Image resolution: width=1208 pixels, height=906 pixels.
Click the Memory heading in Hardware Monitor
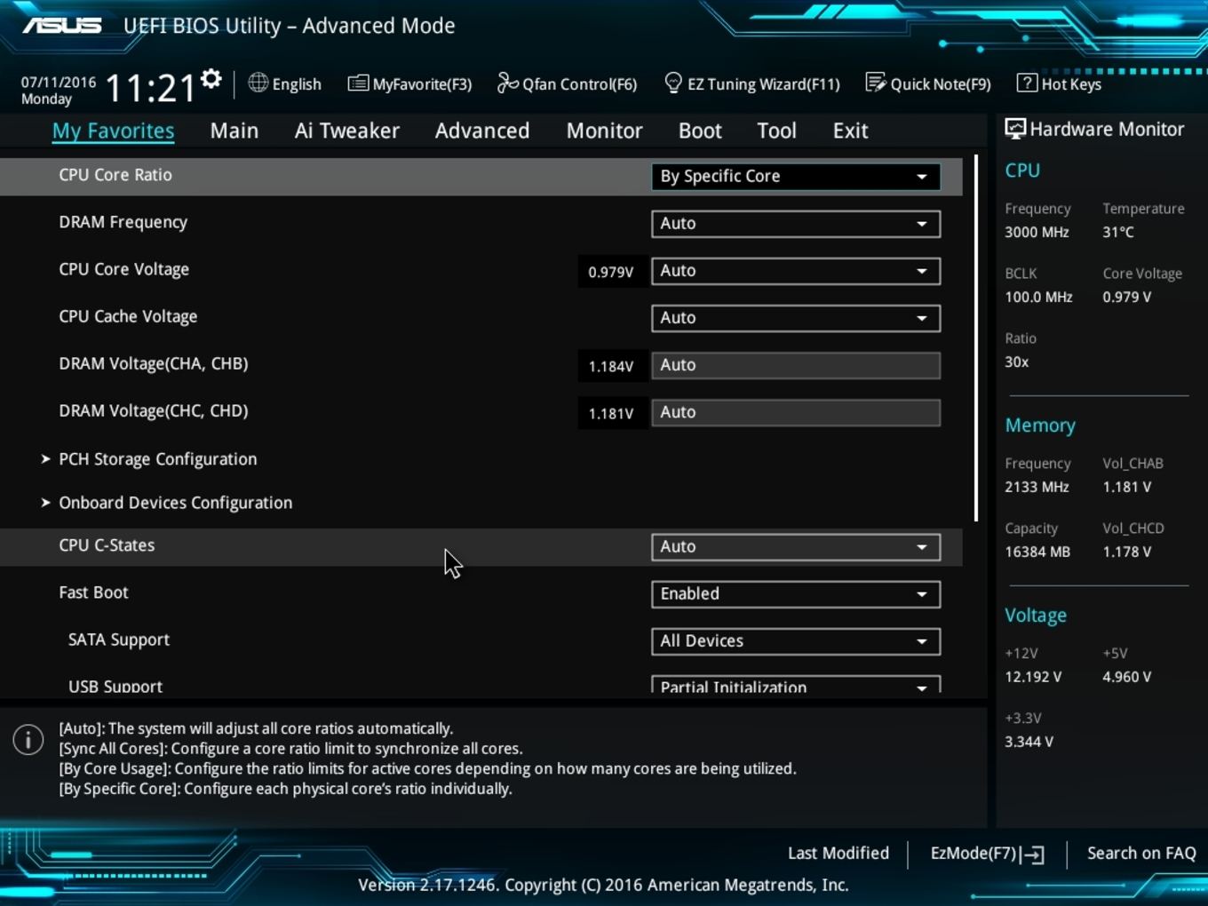click(1040, 425)
